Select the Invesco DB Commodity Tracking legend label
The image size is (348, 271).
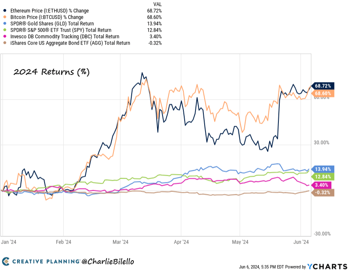[65, 36]
